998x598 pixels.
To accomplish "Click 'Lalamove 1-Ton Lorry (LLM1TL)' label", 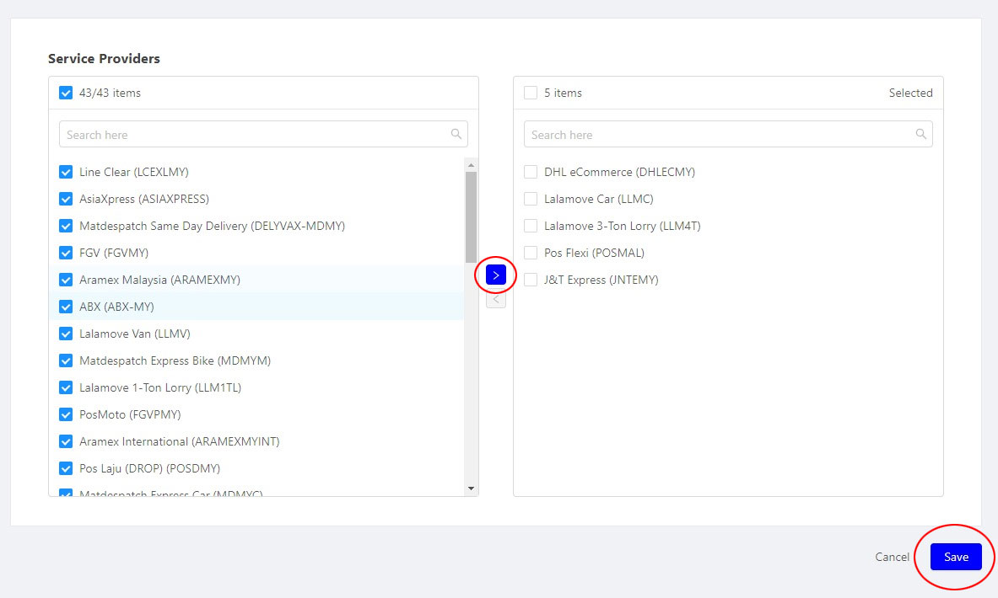I will (160, 387).
